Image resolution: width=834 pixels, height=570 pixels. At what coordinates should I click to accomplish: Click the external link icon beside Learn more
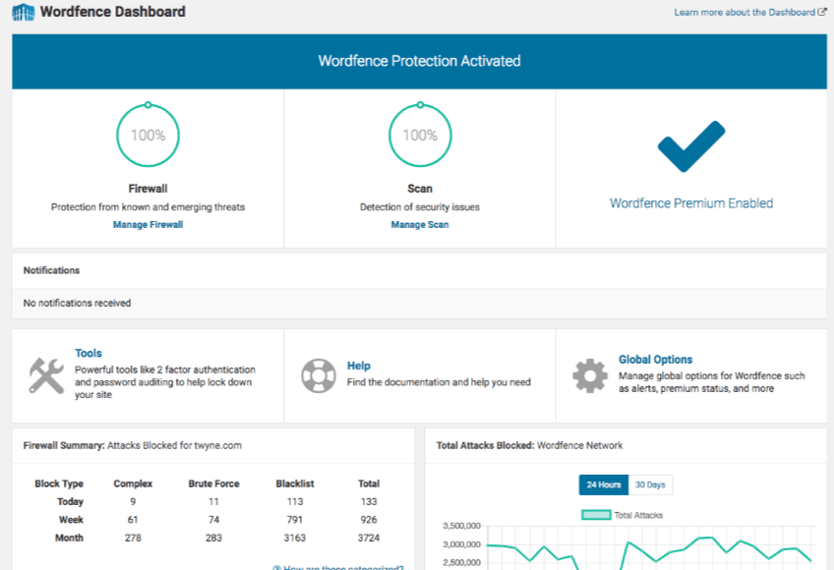pyautogui.click(x=822, y=12)
